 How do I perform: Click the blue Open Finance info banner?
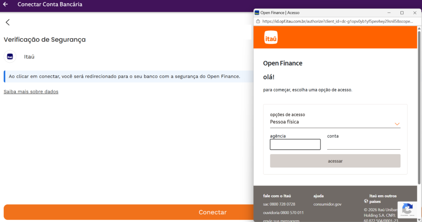[x=128, y=77]
